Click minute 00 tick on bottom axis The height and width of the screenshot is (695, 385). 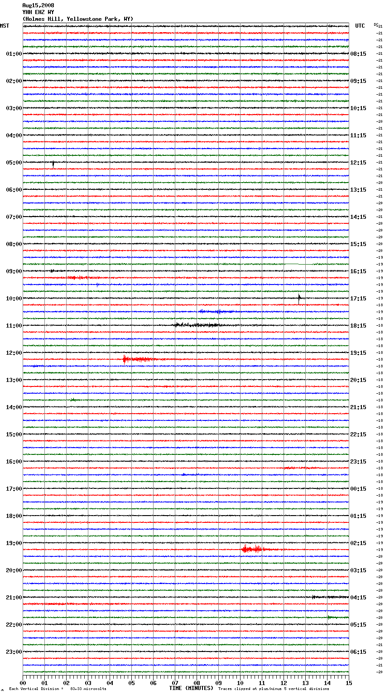pos(23,683)
